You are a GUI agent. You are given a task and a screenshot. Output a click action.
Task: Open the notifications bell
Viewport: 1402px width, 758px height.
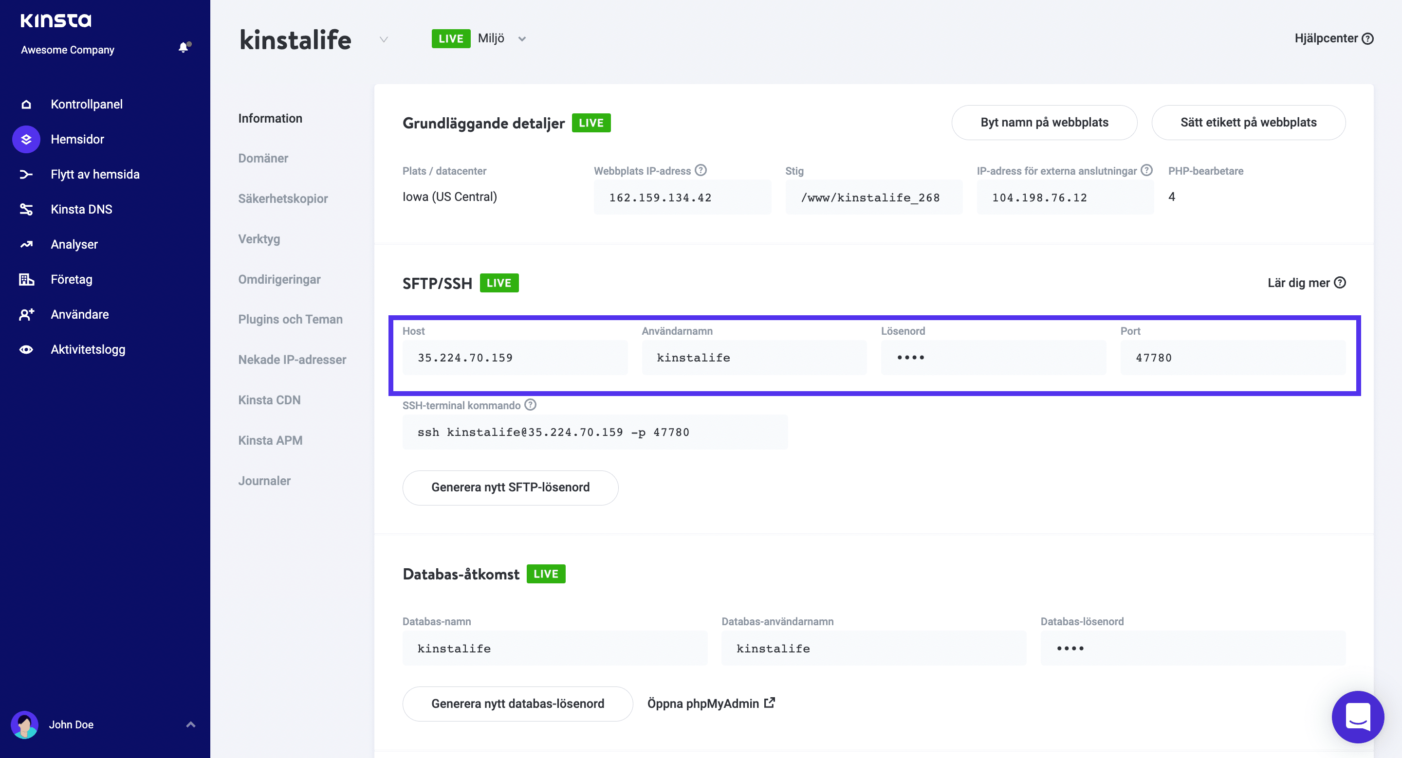(x=184, y=48)
